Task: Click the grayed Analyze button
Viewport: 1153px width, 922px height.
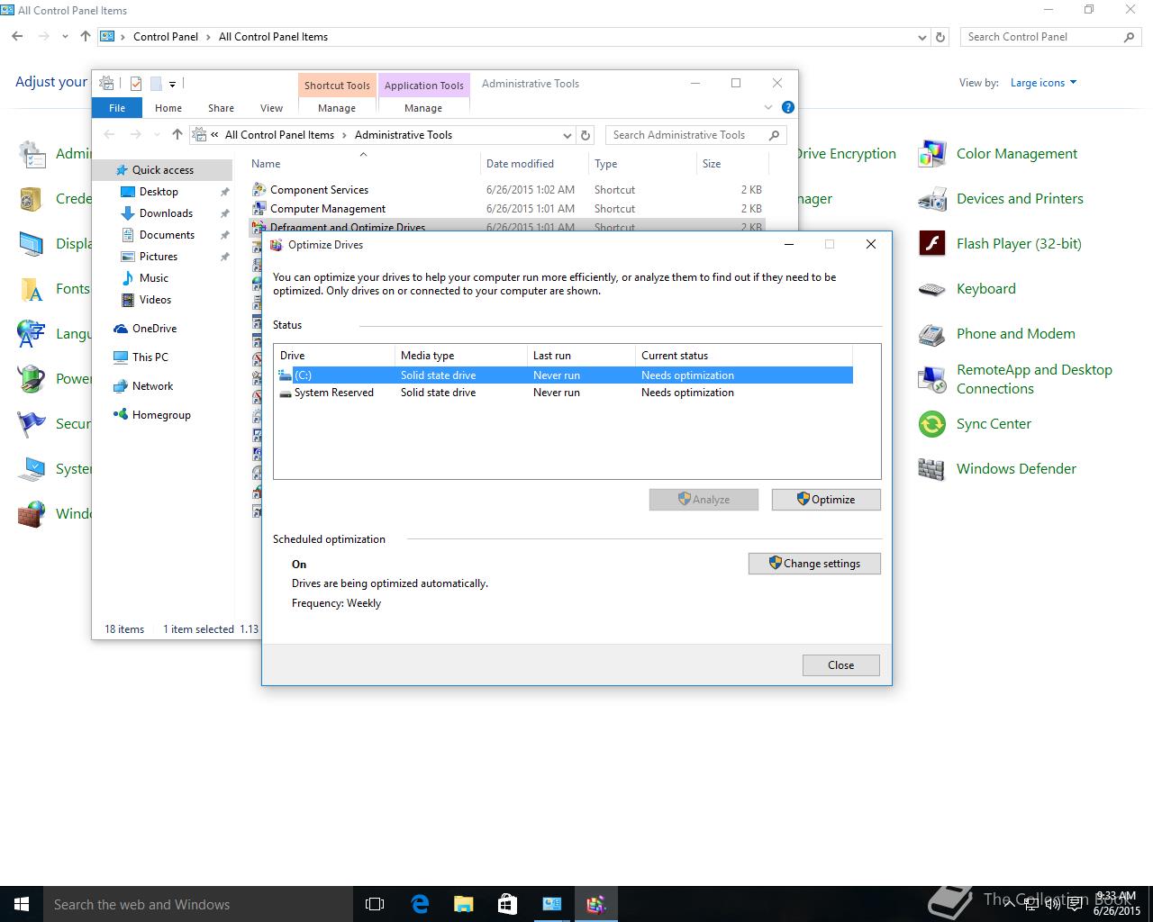Action: click(x=704, y=500)
